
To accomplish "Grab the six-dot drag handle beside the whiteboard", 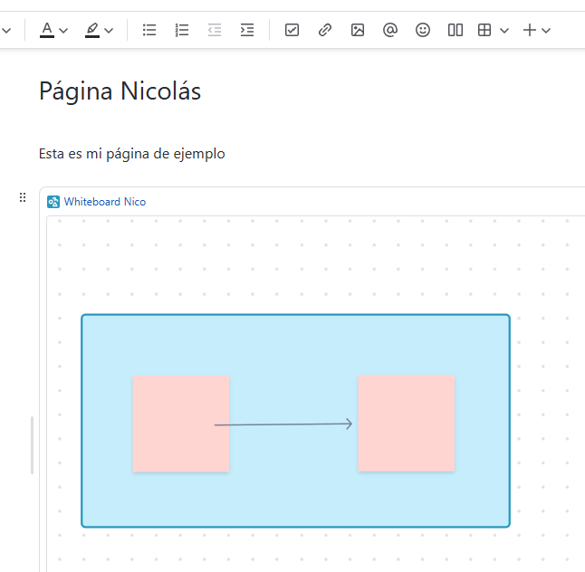I will (x=23, y=197).
